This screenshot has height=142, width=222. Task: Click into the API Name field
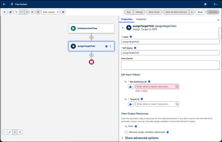(x=170, y=53)
